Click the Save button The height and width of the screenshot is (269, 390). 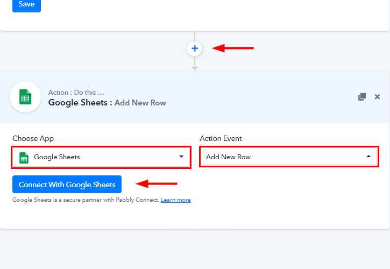26,4
